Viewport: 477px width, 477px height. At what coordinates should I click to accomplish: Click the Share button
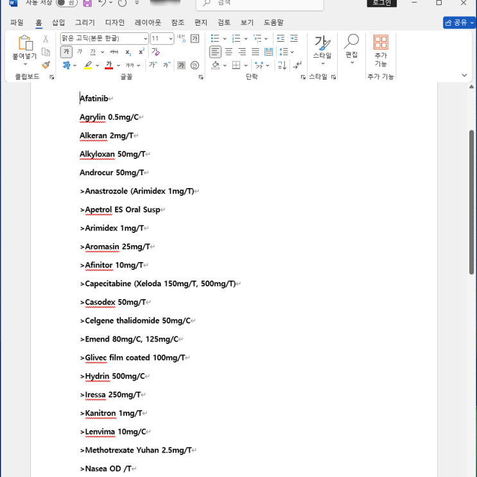[x=459, y=22]
